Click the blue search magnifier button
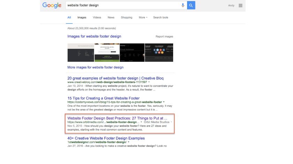Image resolution: width=293 pixels, height=164 pixels. click(x=191, y=5)
